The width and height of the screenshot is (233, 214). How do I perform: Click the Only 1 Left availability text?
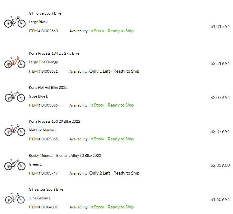[114, 71]
